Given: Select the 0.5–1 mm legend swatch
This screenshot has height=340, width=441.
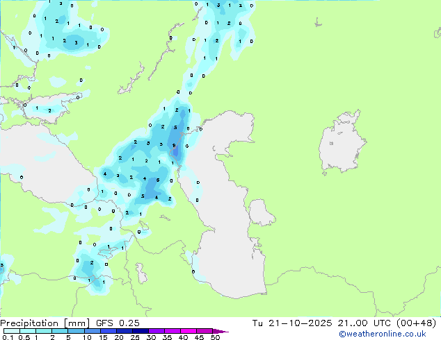Looking at the screenshot, I should click(x=28, y=331).
